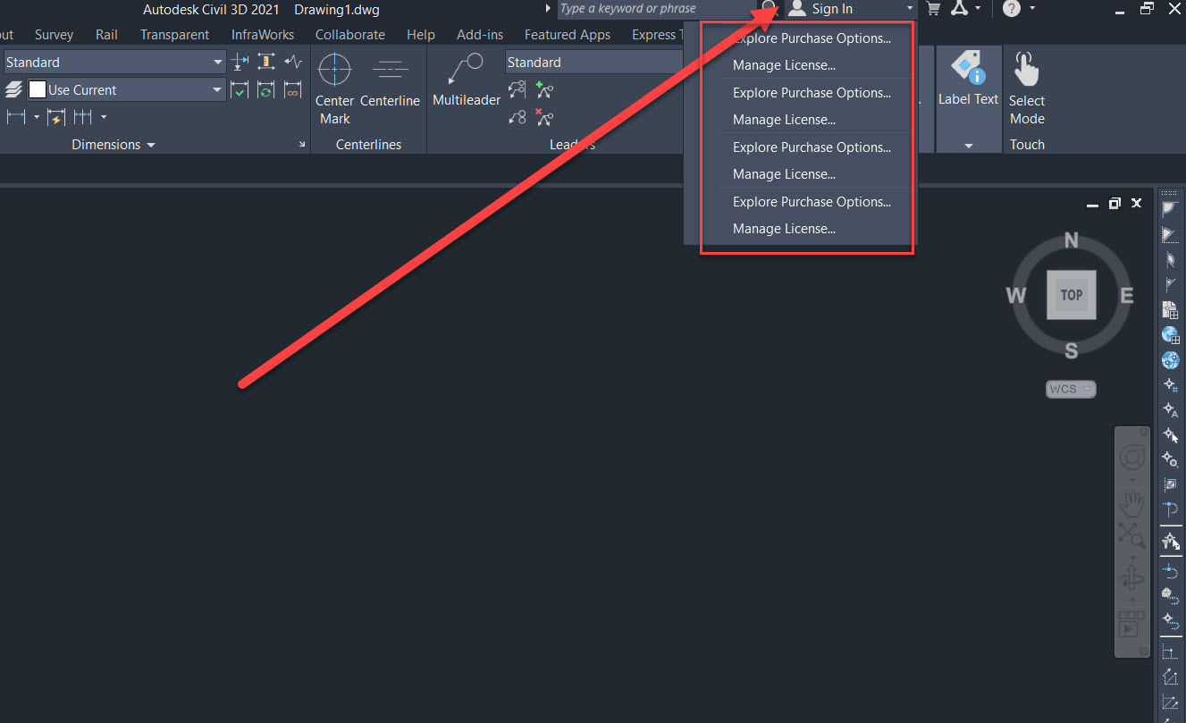The height and width of the screenshot is (723, 1186).
Task: Switch to the Rail ribbon tab
Action: (106, 35)
